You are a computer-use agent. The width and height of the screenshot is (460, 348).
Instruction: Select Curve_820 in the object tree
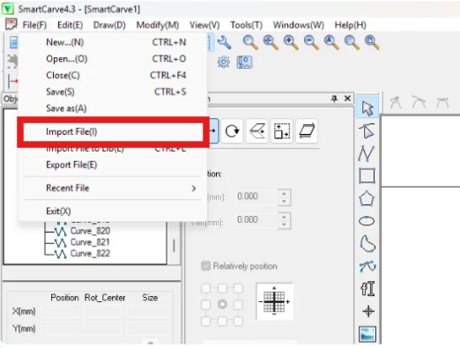click(90, 231)
